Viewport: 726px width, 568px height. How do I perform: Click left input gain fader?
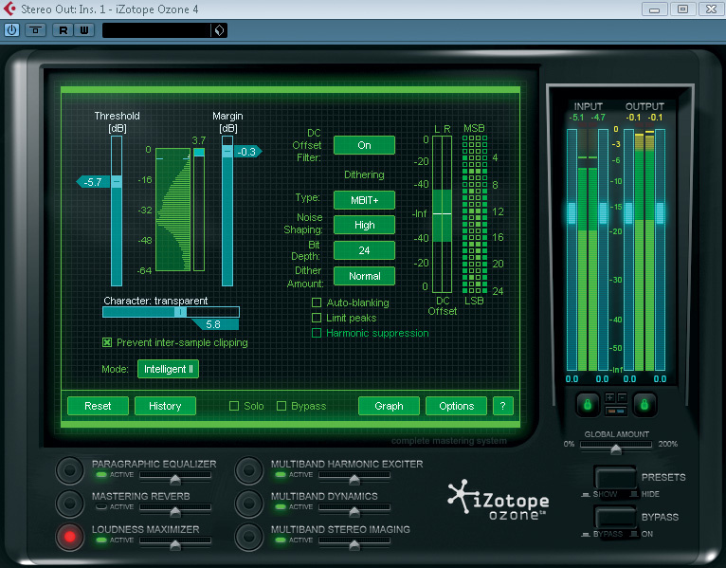click(572, 213)
